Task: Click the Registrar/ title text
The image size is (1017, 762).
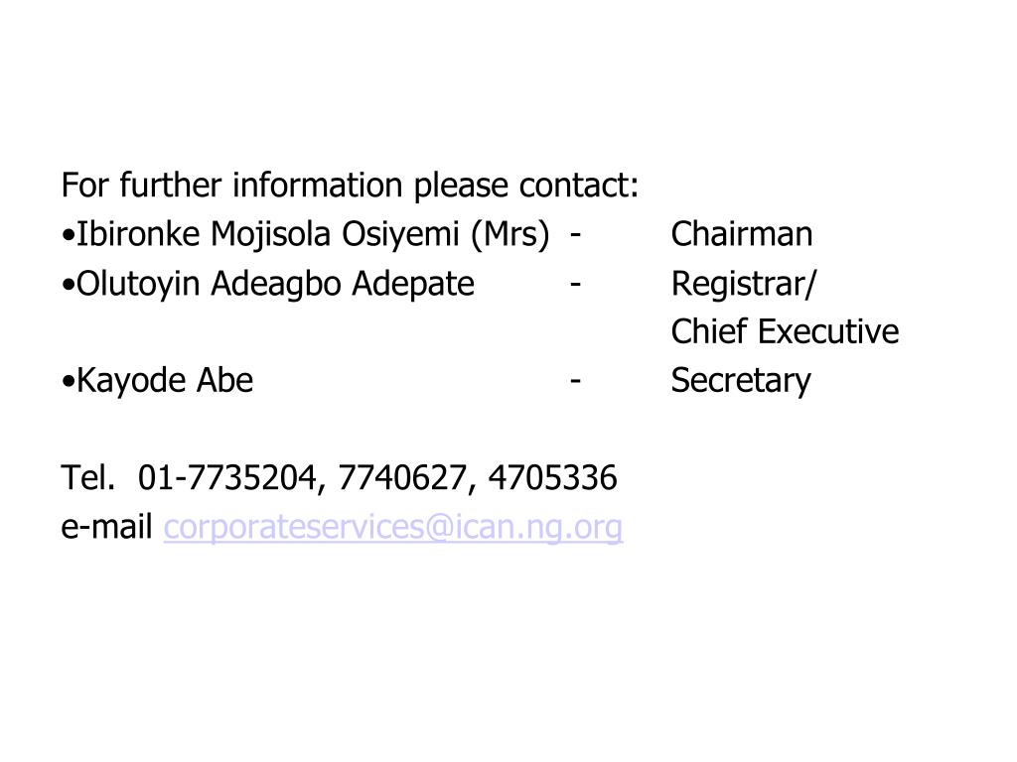Action: coord(744,284)
